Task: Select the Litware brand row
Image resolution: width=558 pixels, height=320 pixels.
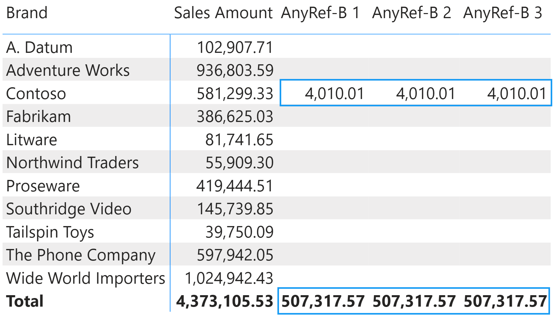Action: point(32,140)
